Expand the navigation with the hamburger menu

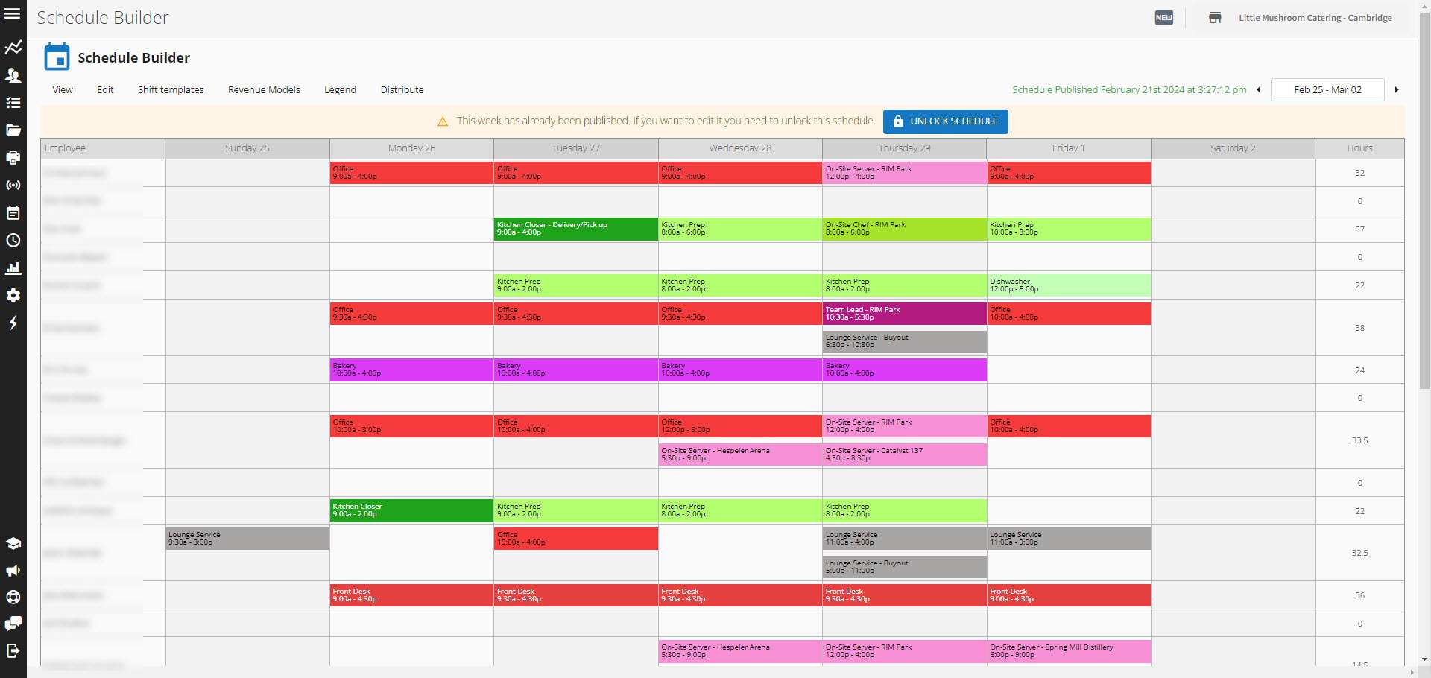pos(13,13)
